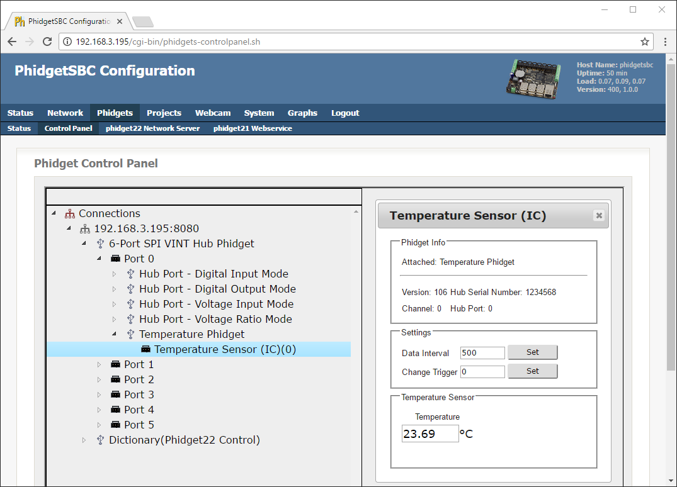Close the PhidgetSBC Configuration browser tab
The image size is (677, 487).
pos(120,21)
